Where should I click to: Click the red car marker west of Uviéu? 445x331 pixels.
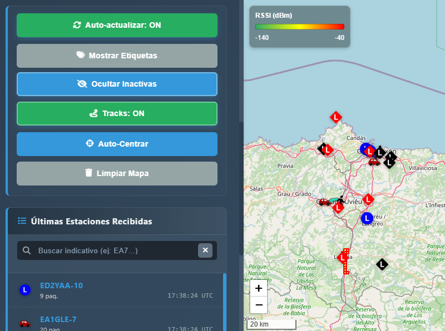click(324, 202)
